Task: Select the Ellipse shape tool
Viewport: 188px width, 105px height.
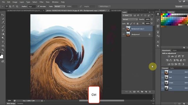Action: click(3, 46)
